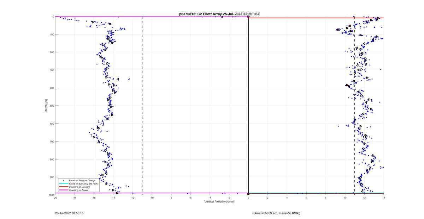Click the x-axis tick label '-14'
The image size is (424, 219).
point(113,198)
